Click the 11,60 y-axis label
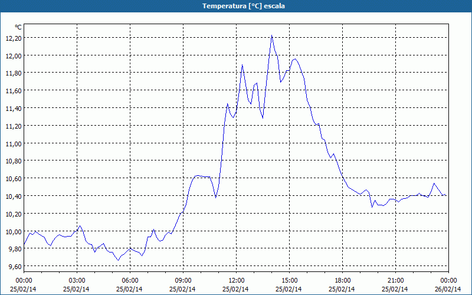 click(x=14, y=91)
